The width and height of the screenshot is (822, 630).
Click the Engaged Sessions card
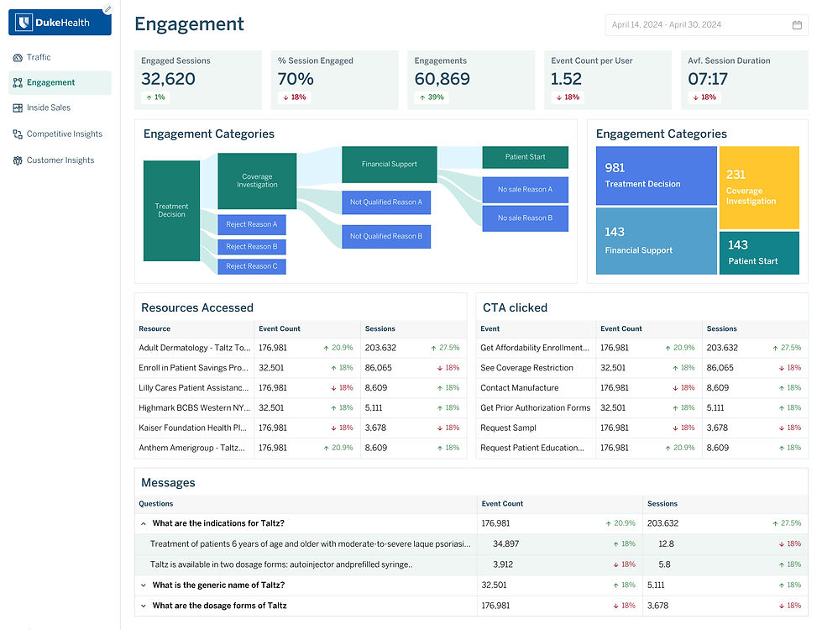[x=198, y=80]
